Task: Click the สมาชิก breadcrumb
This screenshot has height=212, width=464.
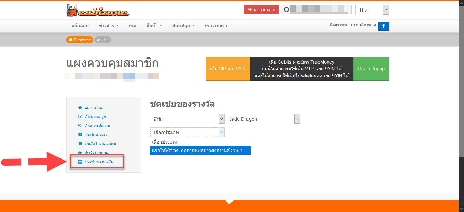Action: [x=103, y=40]
